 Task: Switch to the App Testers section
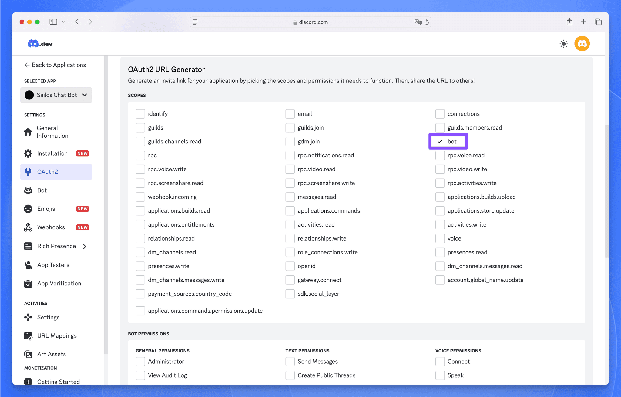[53, 265]
